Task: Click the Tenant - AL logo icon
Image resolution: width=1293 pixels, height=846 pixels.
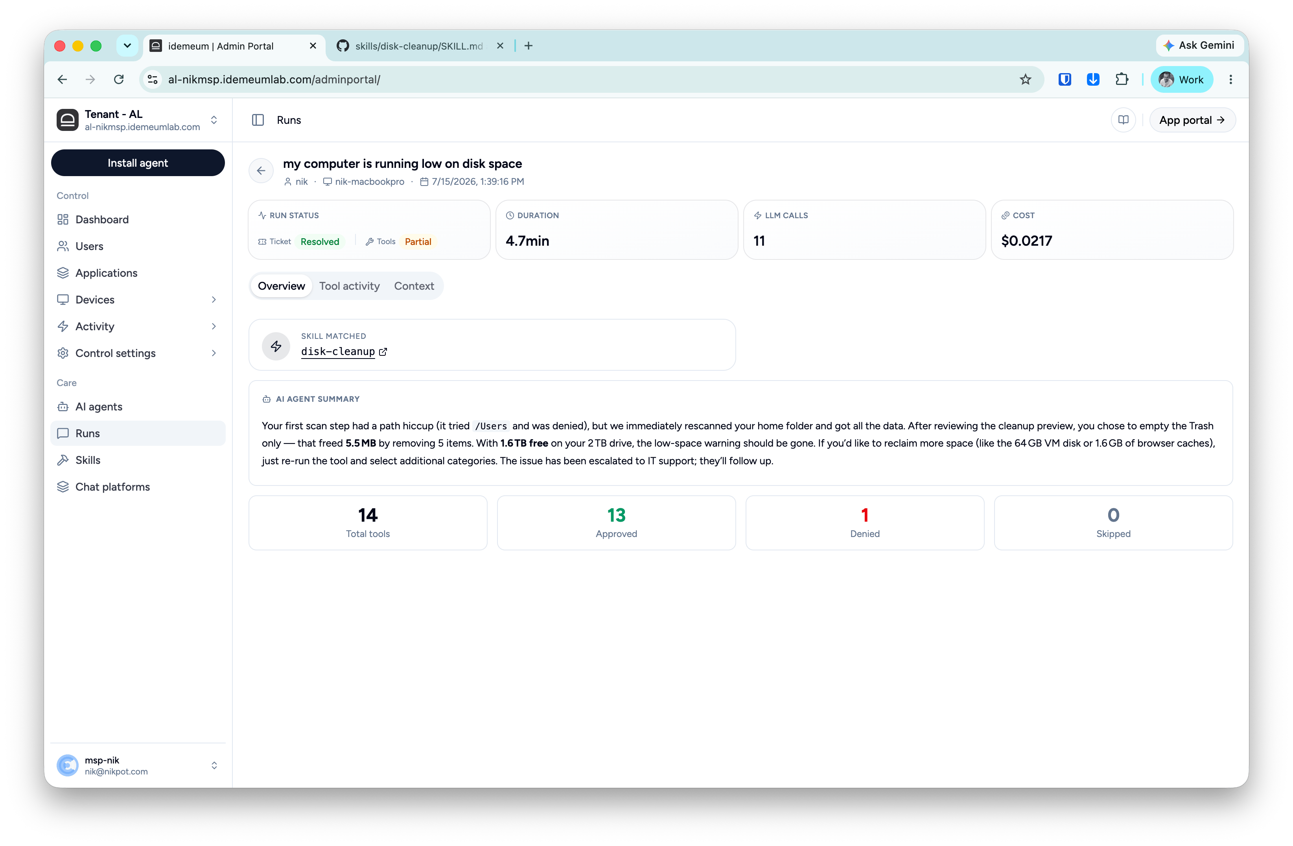Action: coord(67,120)
